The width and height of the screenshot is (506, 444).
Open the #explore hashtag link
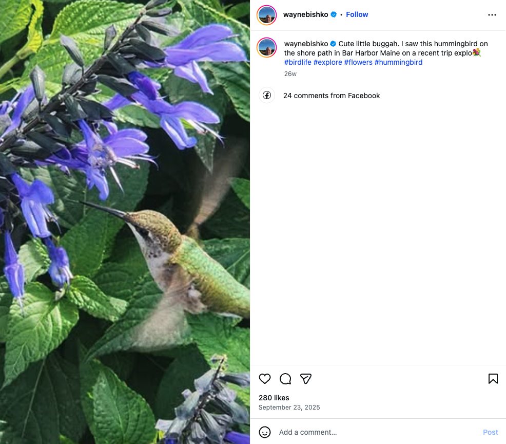(x=327, y=62)
